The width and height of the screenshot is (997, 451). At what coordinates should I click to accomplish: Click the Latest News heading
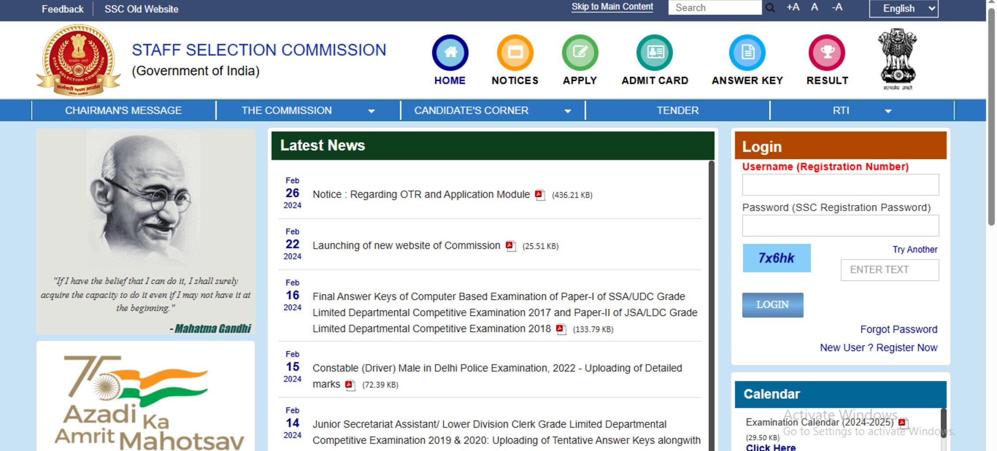coord(322,145)
